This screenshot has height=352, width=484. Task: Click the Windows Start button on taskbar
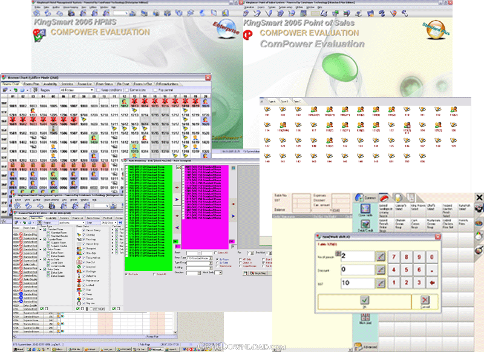coord(19,350)
